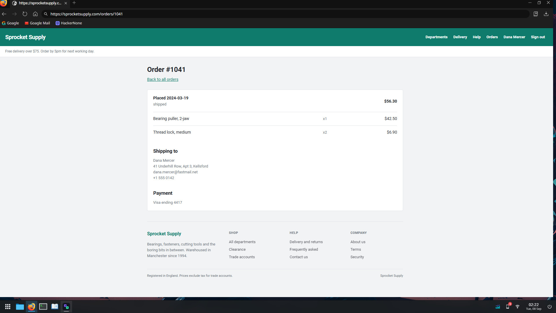This screenshot has height=313, width=556.
Task: Open the bookmarks toolbar icon
Action: tap(536, 14)
